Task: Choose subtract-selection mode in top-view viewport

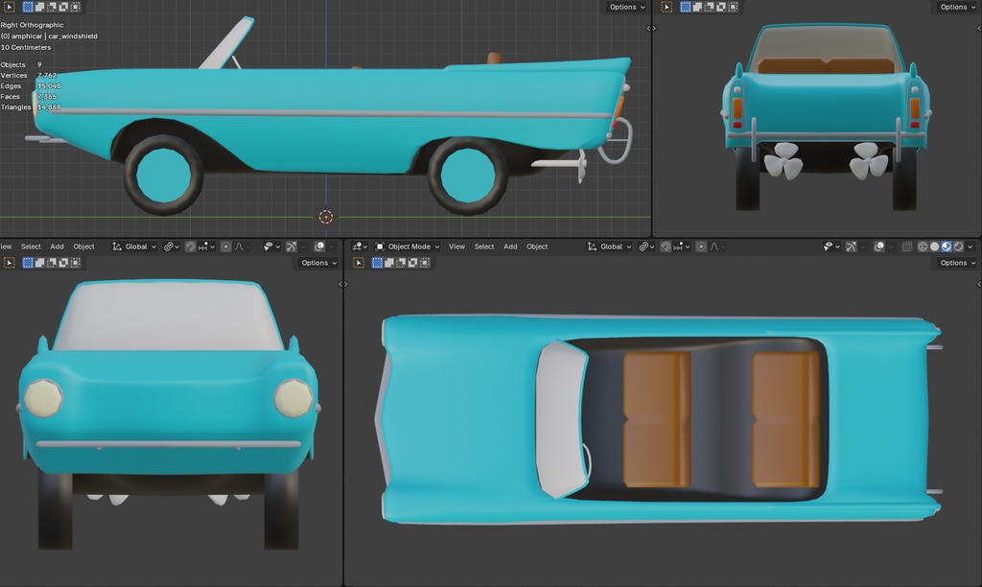Action: [x=401, y=263]
